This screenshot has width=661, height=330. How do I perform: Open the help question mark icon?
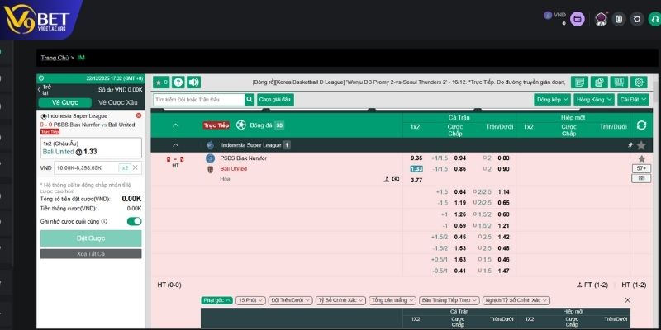(178, 82)
